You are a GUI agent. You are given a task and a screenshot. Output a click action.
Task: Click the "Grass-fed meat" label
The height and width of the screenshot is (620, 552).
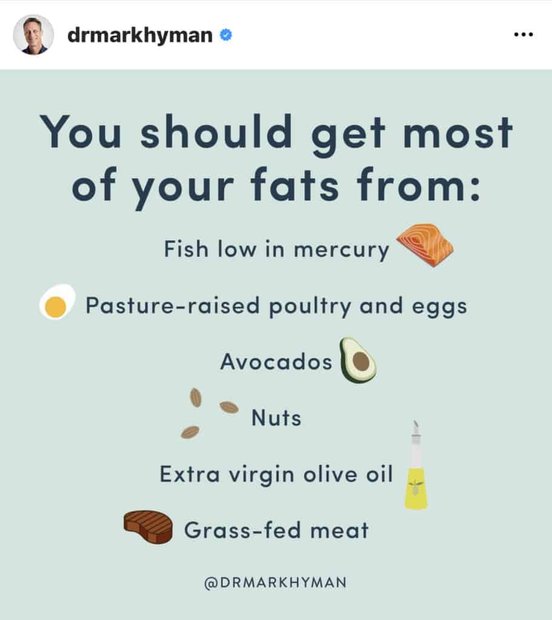pyautogui.click(x=276, y=530)
